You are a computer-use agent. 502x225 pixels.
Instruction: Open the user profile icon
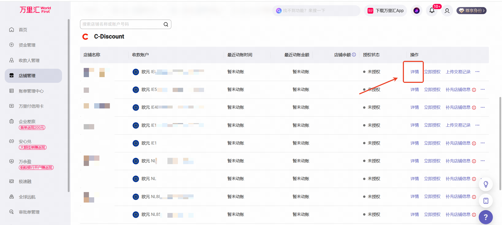coord(447,11)
